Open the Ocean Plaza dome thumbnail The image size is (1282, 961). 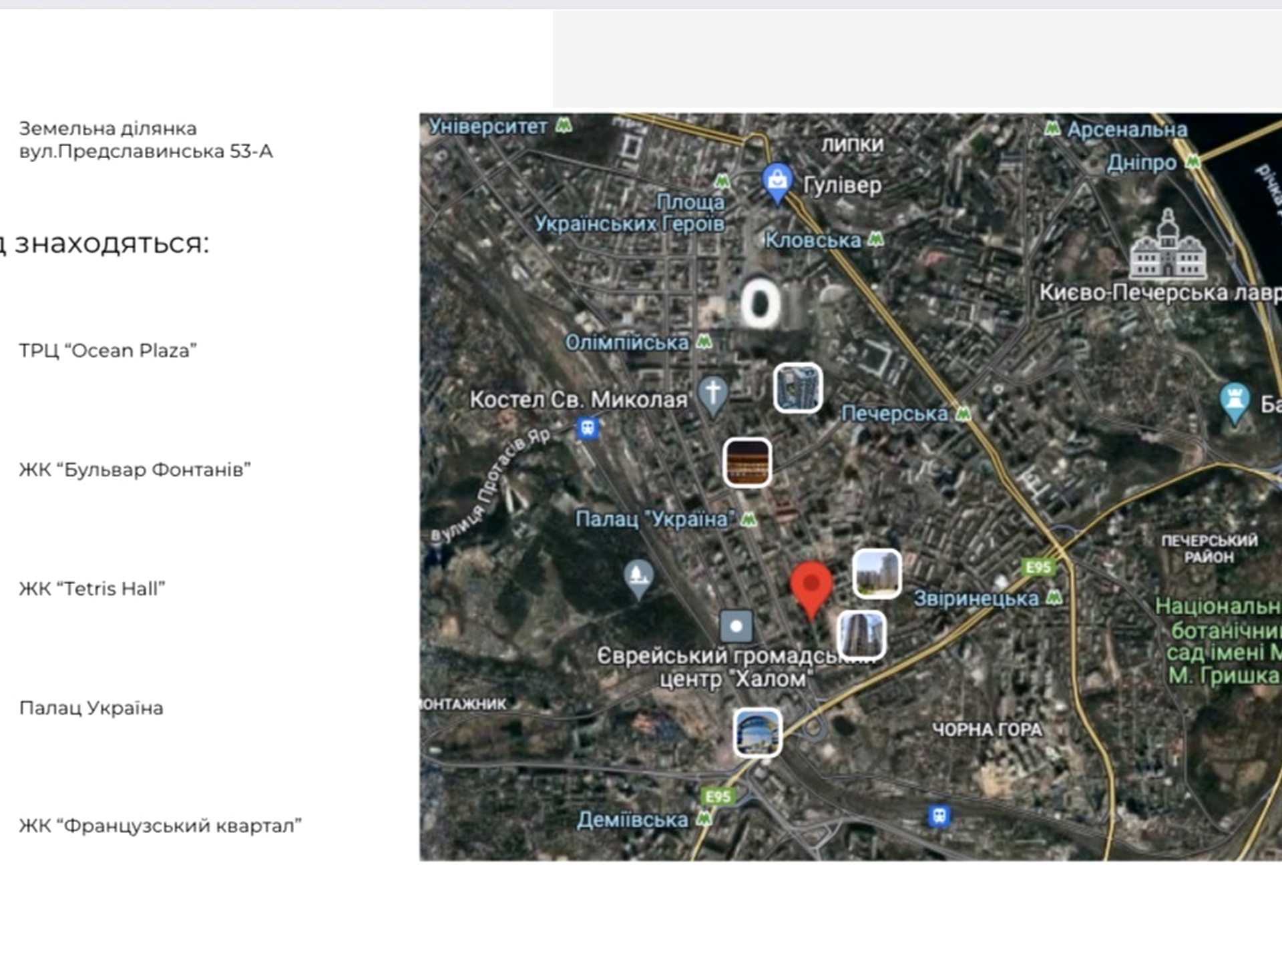click(757, 733)
